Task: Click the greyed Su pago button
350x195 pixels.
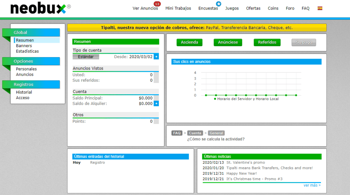Action: pos(304,42)
